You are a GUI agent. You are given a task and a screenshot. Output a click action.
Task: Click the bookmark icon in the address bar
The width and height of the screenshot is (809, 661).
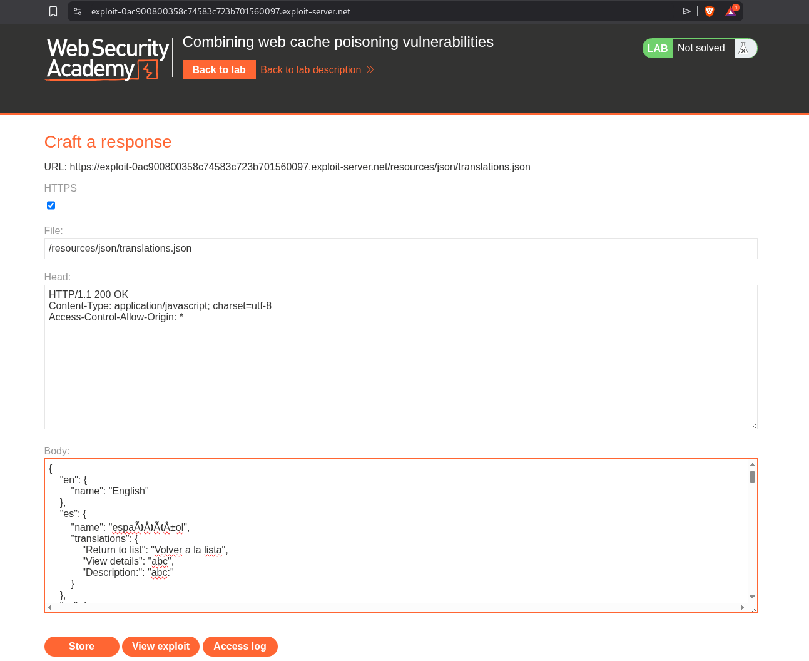[53, 11]
